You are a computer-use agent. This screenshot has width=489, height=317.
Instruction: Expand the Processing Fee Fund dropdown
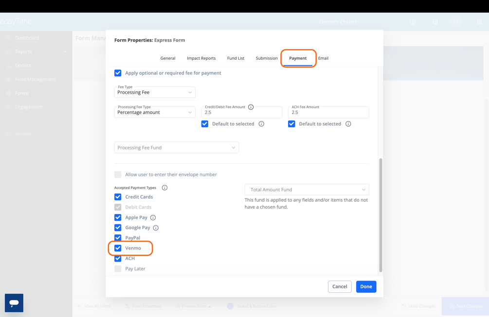(x=176, y=148)
